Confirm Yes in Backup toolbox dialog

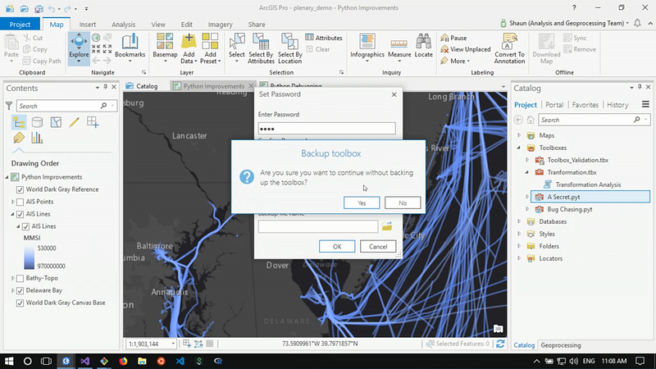tap(362, 203)
